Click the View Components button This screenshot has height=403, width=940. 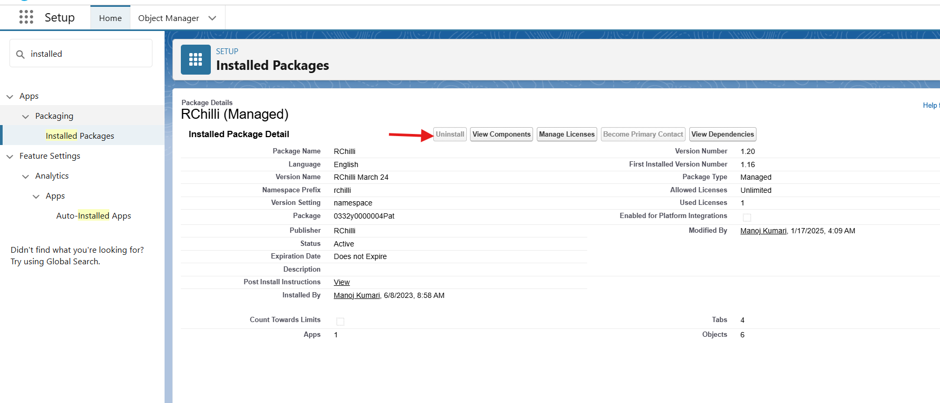point(502,135)
